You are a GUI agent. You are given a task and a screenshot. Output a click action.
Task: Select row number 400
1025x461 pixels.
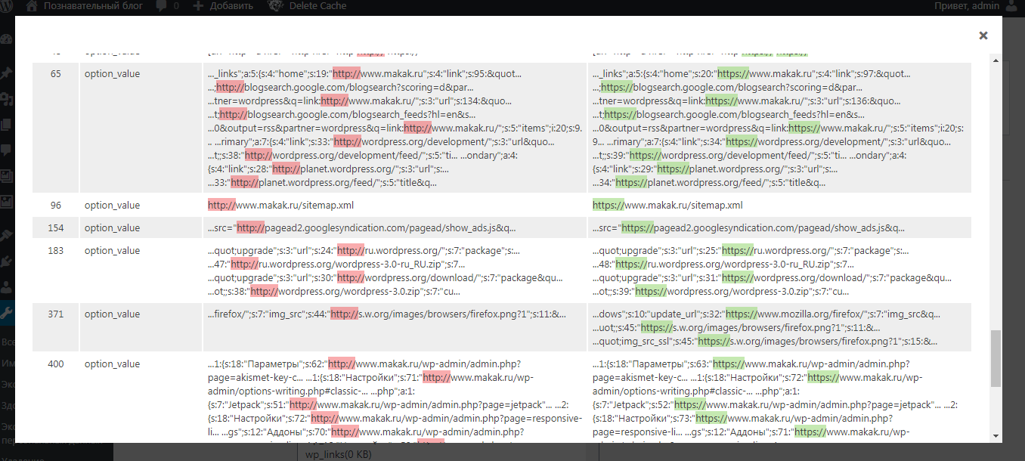[x=56, y=364]
